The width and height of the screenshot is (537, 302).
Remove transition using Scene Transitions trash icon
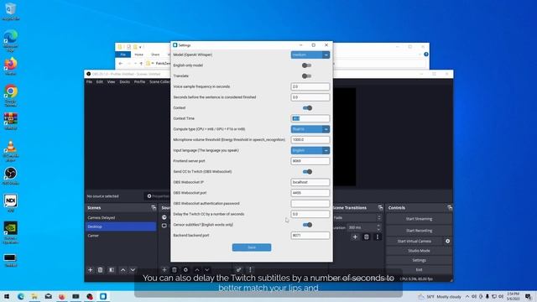[366, 237]
